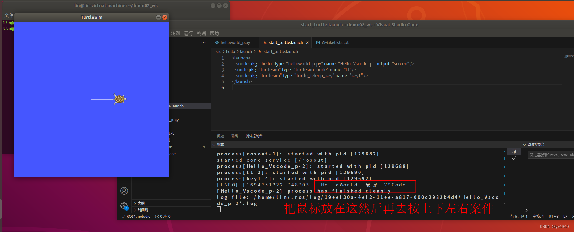This screenshot has width=574, height=232.
Task: Open the 输出 (Output) panel tab
Action: click(235, 136)
